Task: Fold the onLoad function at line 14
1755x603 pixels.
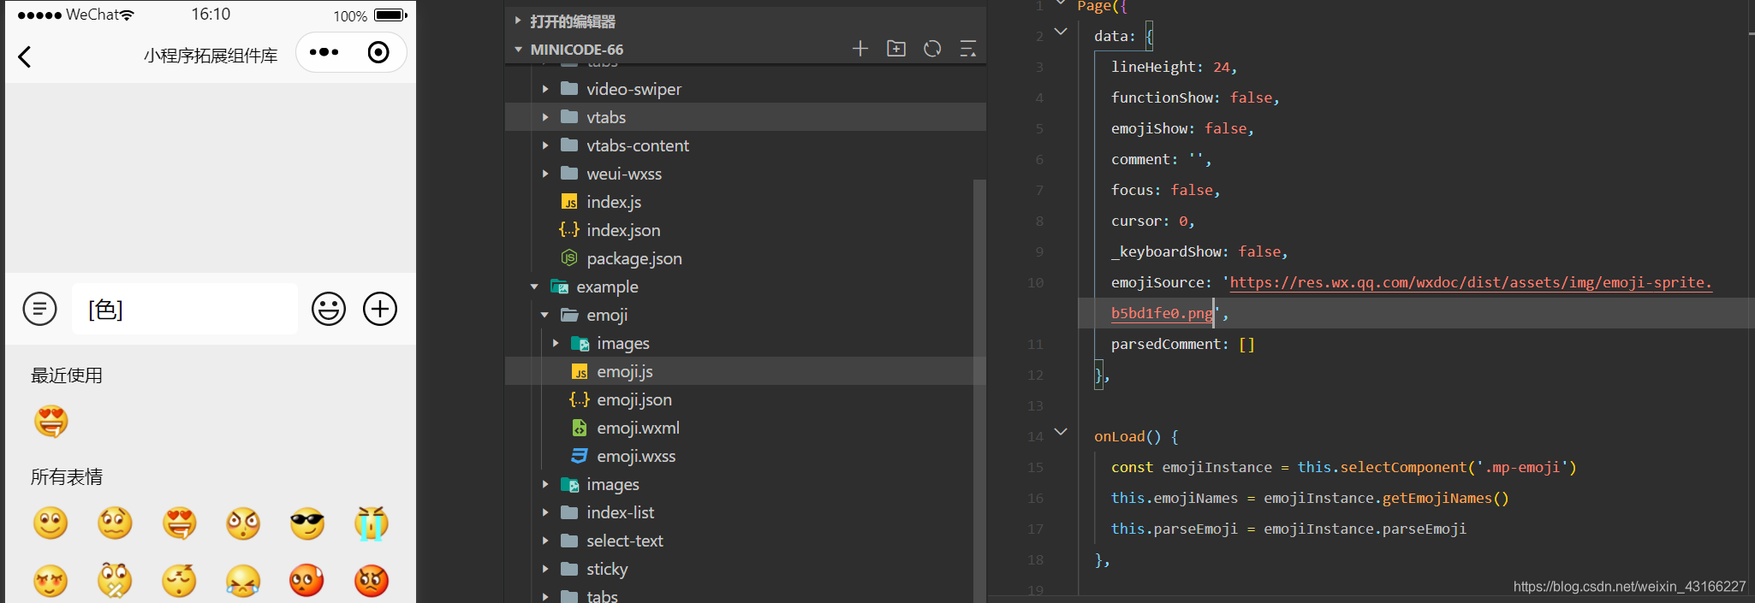Action: click(1061, 432)
